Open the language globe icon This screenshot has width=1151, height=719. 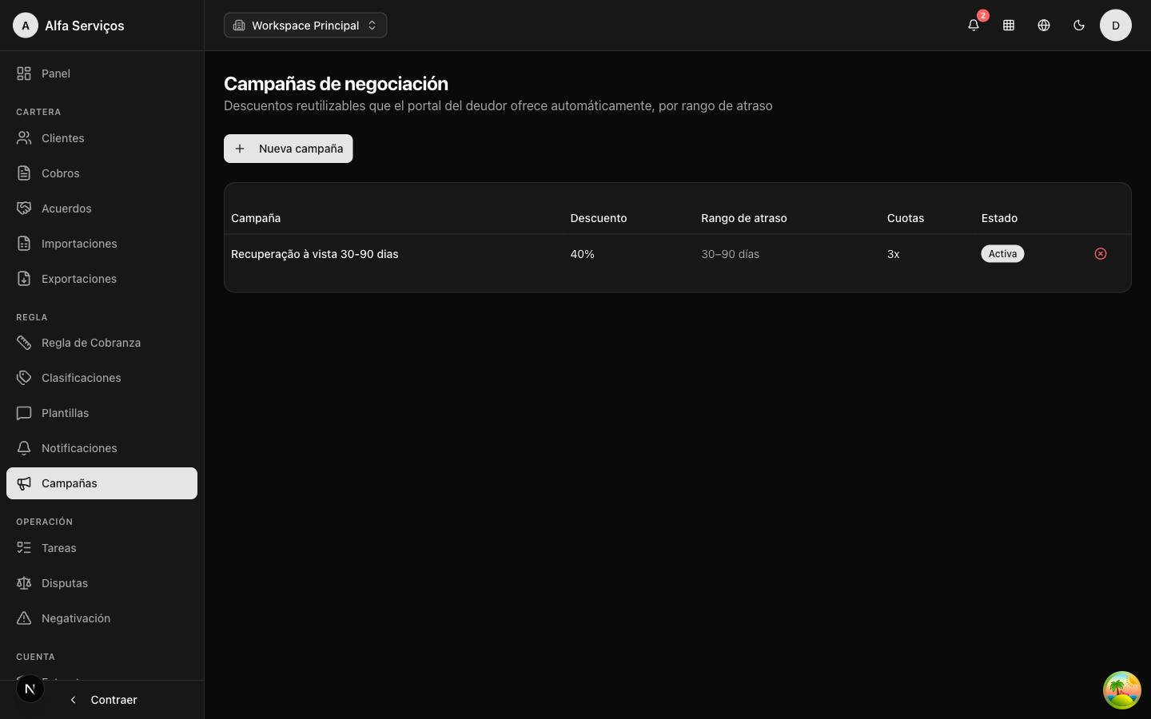(1044, 26)
